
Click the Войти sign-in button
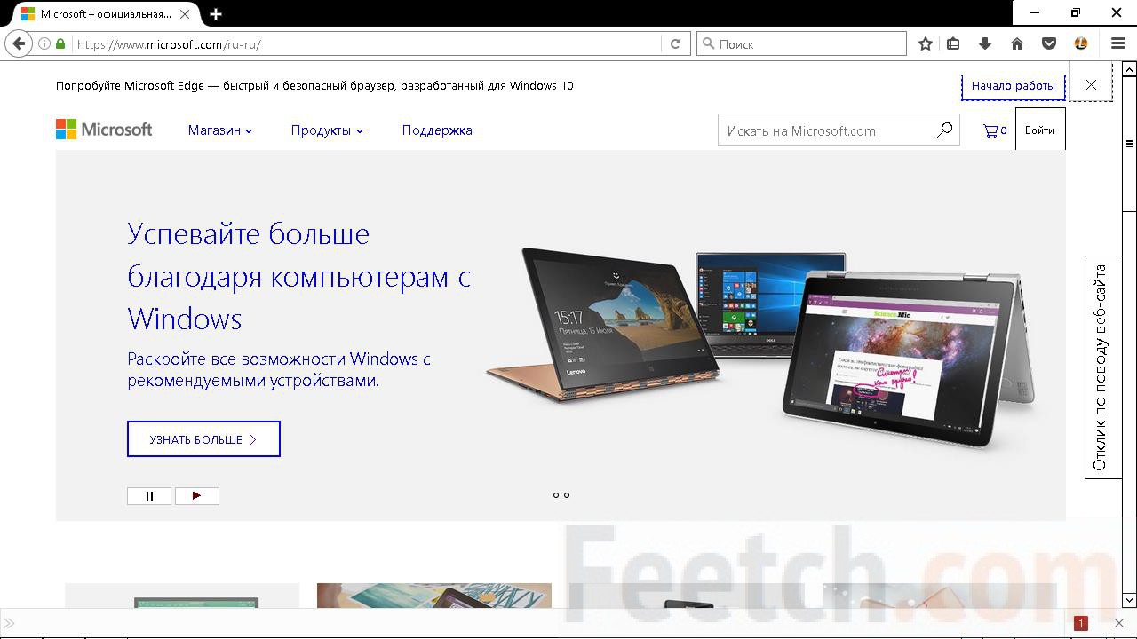[x=1039, y=130]
